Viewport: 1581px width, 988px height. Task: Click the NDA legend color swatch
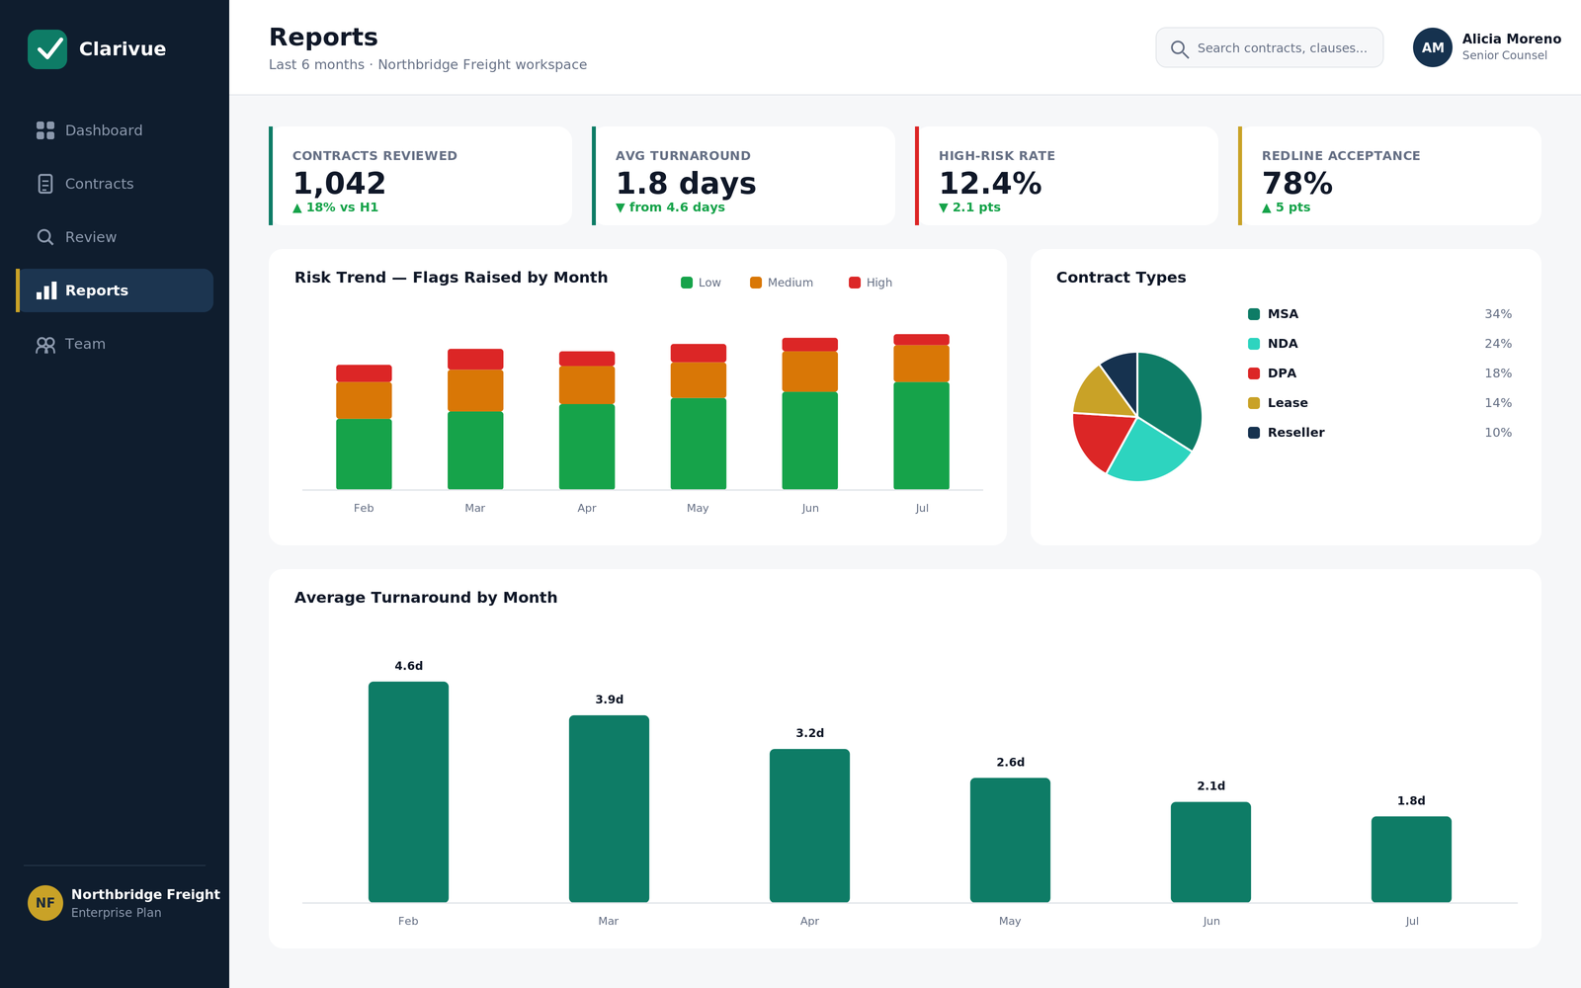[1254, 344]
